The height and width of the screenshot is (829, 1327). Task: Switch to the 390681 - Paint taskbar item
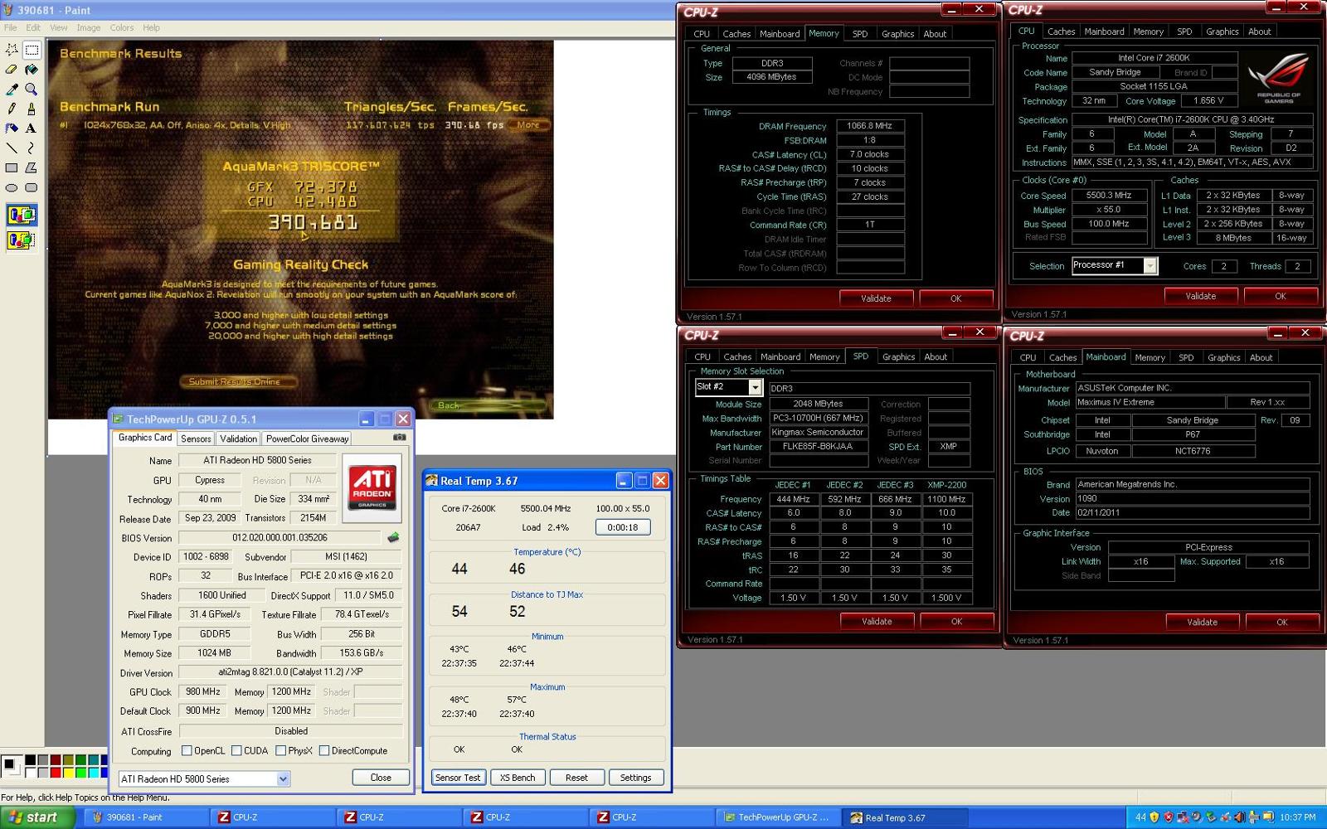pyautogui.click(x=145, y=817)
